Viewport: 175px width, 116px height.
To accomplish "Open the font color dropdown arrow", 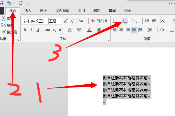I will 94,30.
